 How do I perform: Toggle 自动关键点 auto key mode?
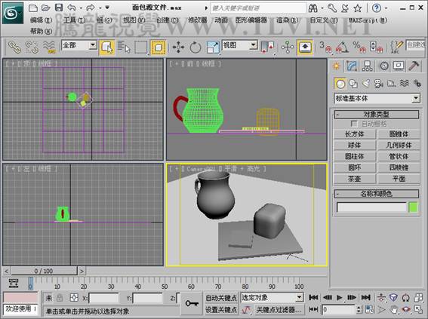pyautogui.click(x=221, y=298)
